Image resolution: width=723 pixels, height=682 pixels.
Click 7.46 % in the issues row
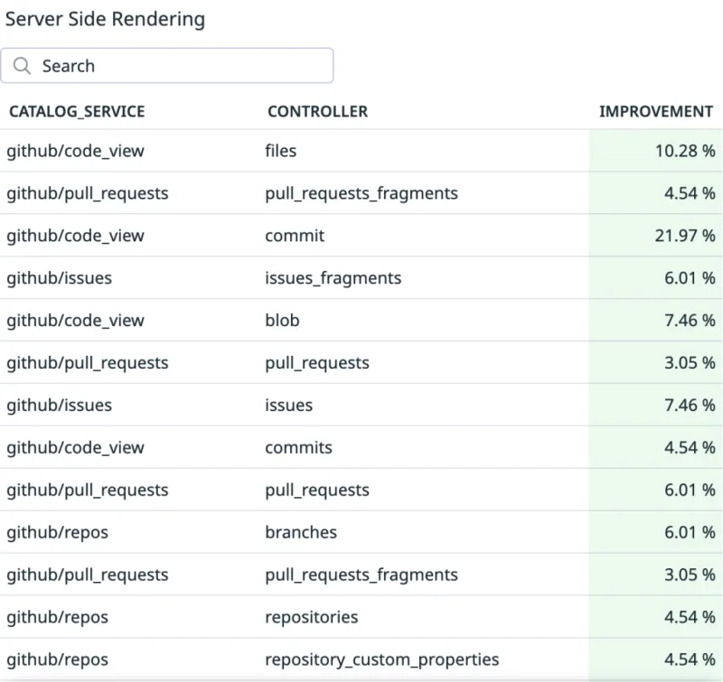coord(690,405)
